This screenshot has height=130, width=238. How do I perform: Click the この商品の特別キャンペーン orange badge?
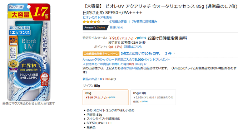coord(101,54)
